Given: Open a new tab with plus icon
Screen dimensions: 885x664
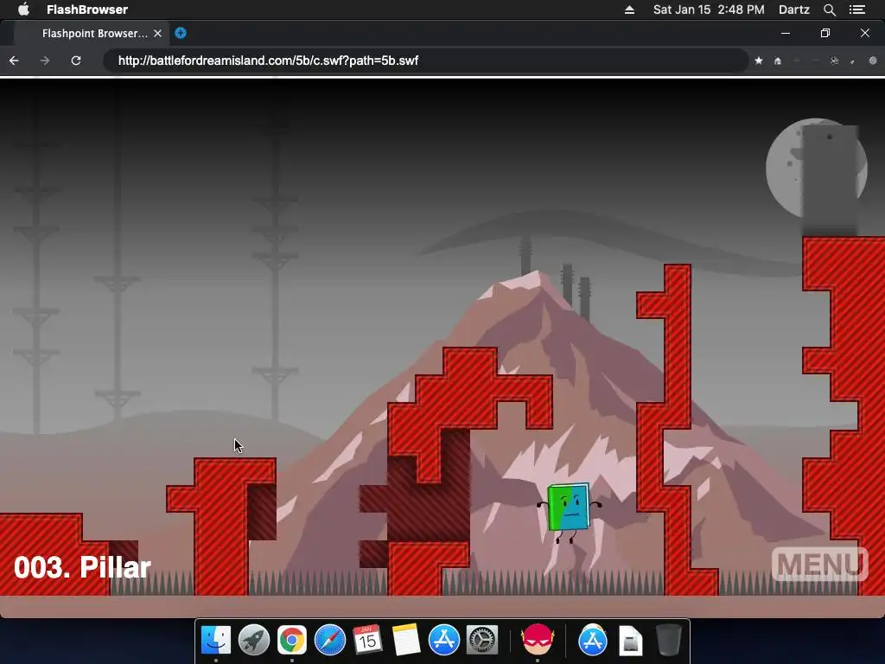Looking at the screenshot, I should click(x=181, y=33).
